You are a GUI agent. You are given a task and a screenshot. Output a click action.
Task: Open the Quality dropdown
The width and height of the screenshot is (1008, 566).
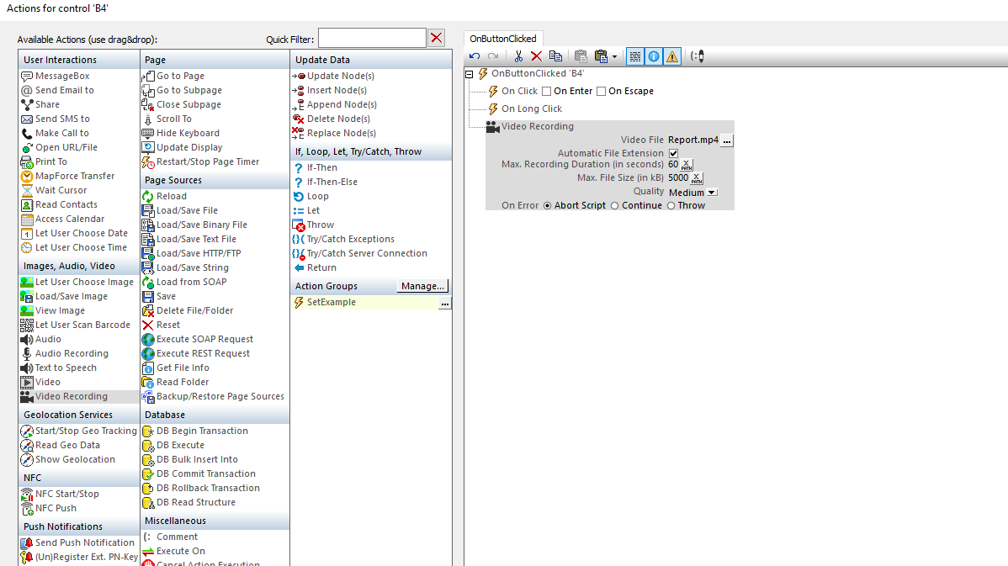712,193
